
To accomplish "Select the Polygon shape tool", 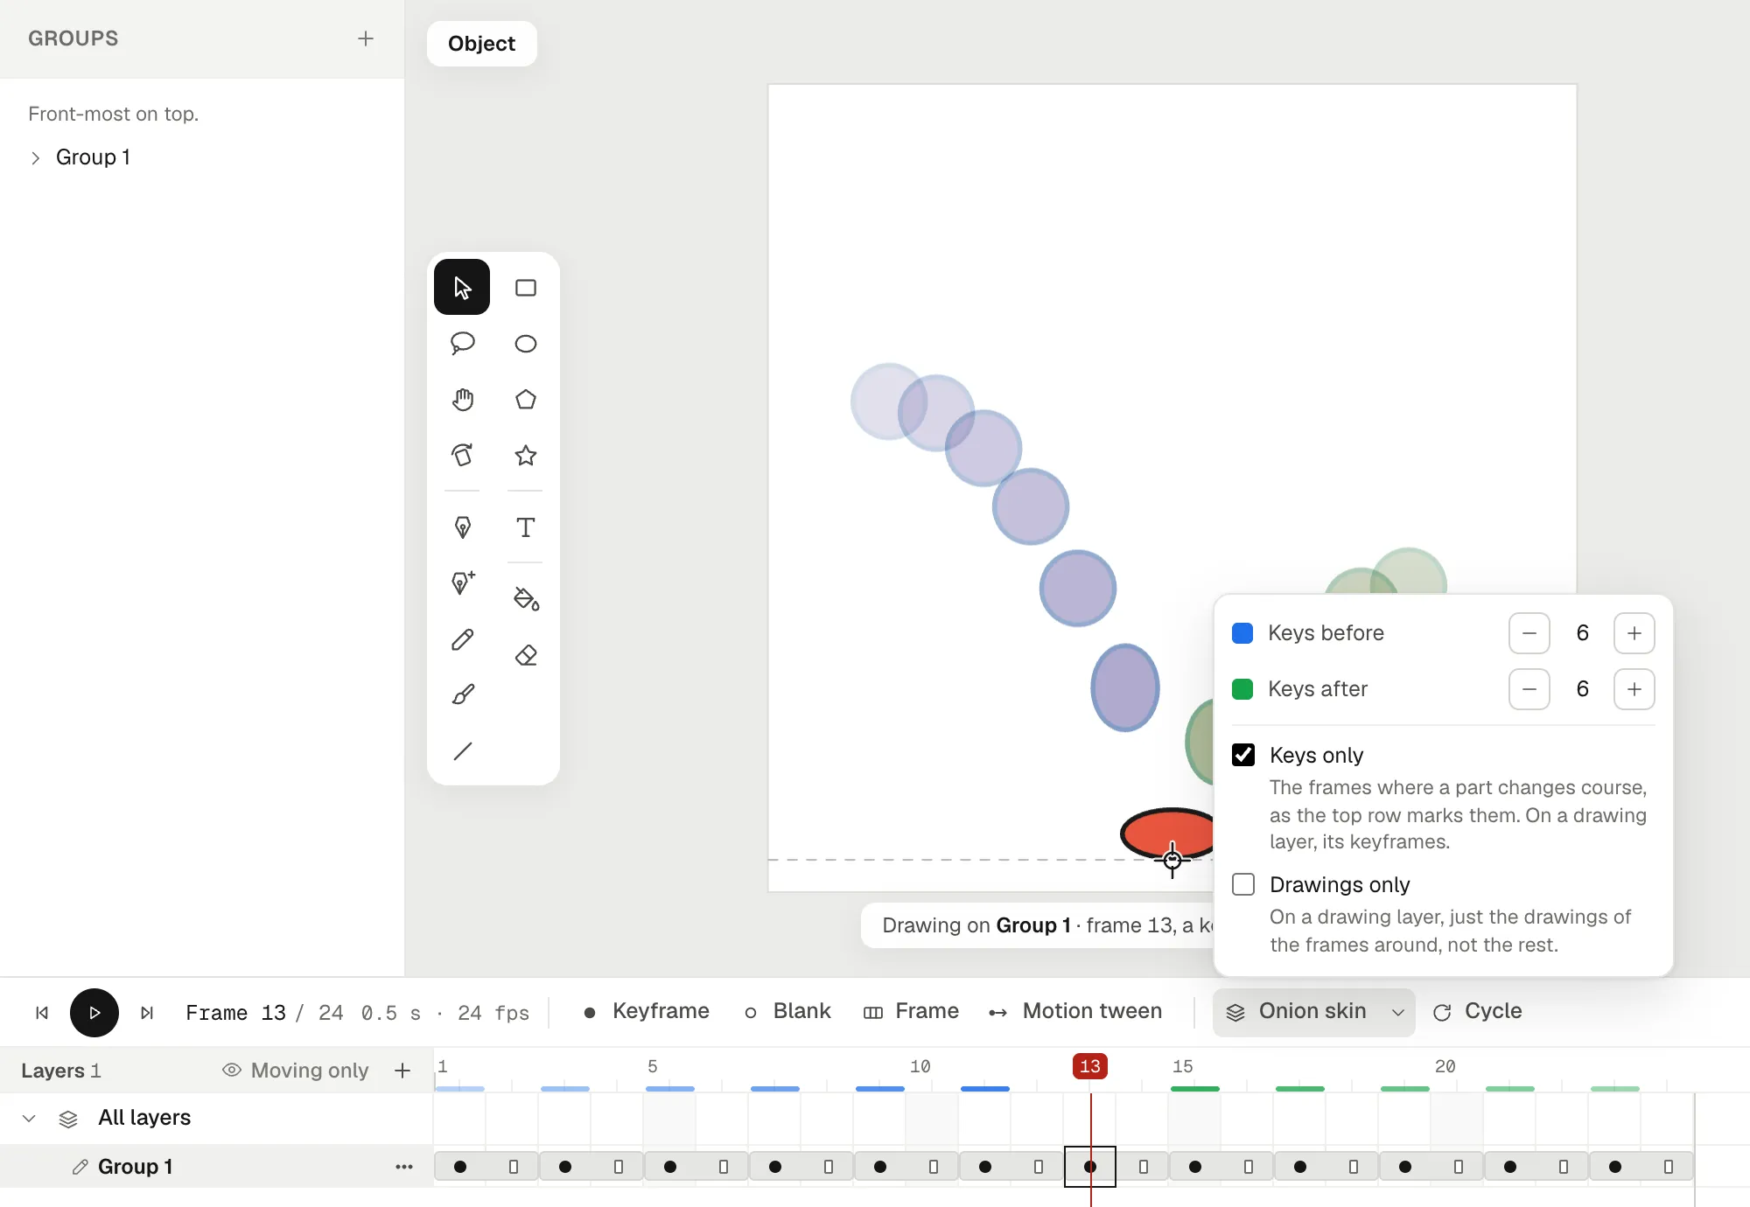I will pyautogui.click(x=526, y=400).
